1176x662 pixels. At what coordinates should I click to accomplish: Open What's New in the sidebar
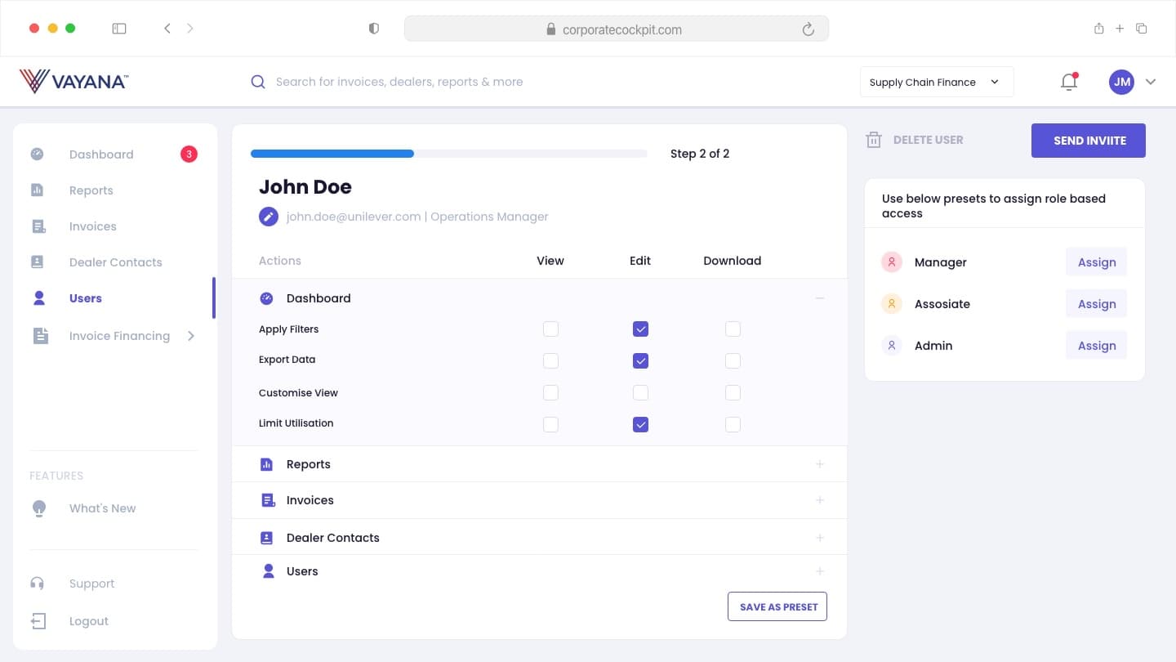tap(103, 508)
